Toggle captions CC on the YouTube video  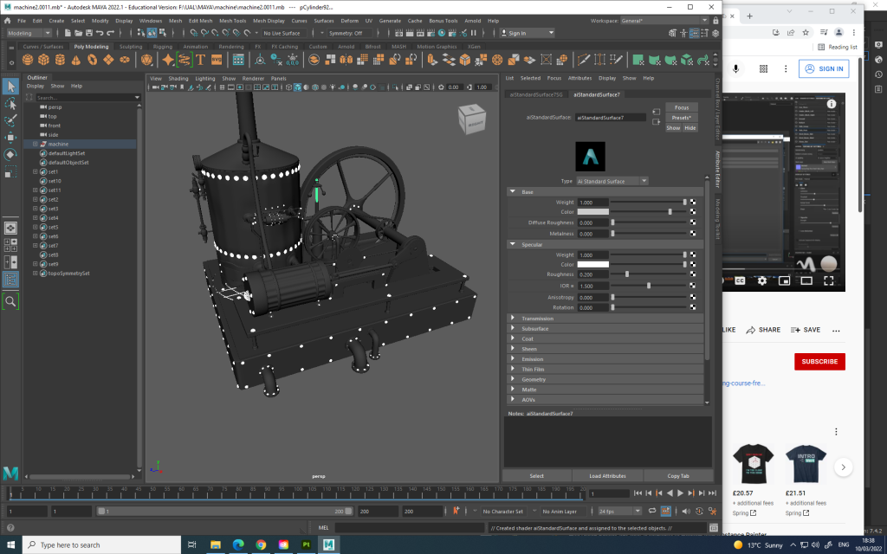pos(740,280)
